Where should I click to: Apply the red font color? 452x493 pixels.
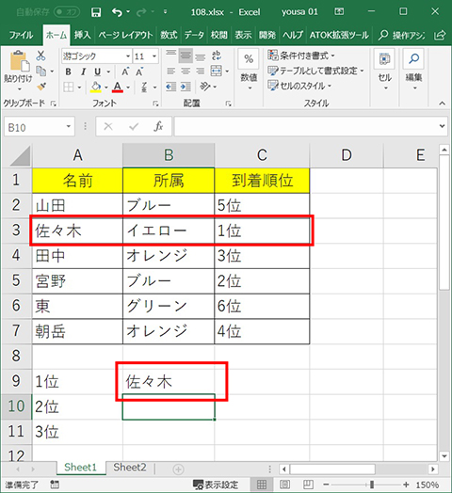118,87
